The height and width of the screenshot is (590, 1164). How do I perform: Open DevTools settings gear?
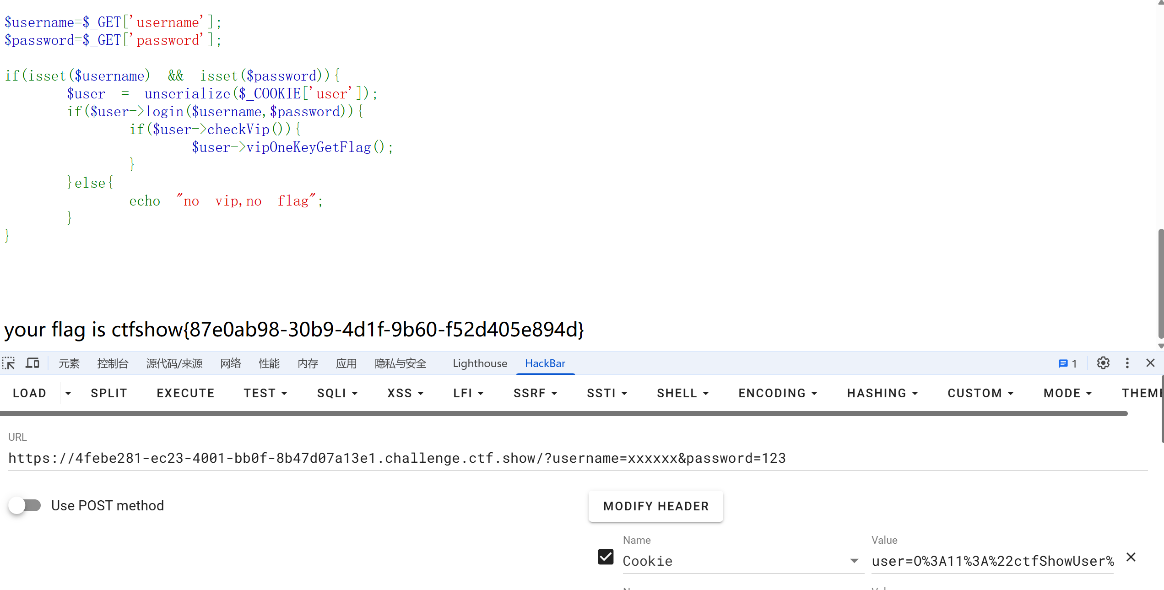pos(1103,363)
